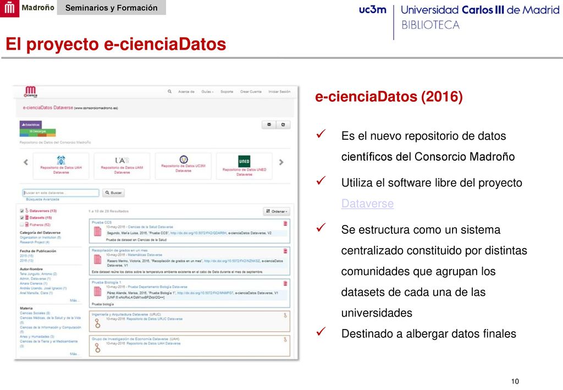Open the Ordenar sort dropdown
Viewport: 563px width, 390px height.
pyautogui.click(x=277, y=211)
